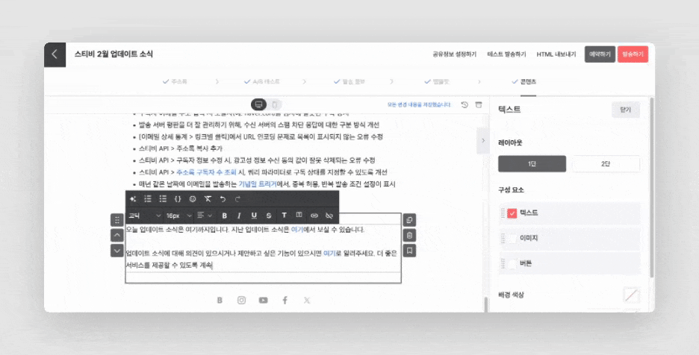
Task: Open text highlight color icon
Action: (x=299, y=216)
